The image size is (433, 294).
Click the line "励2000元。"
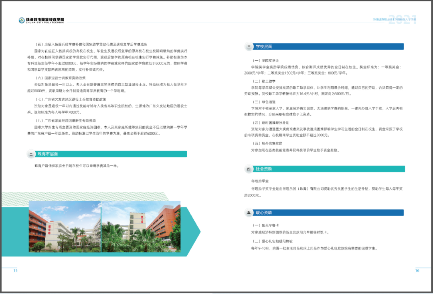click(253, 195)
